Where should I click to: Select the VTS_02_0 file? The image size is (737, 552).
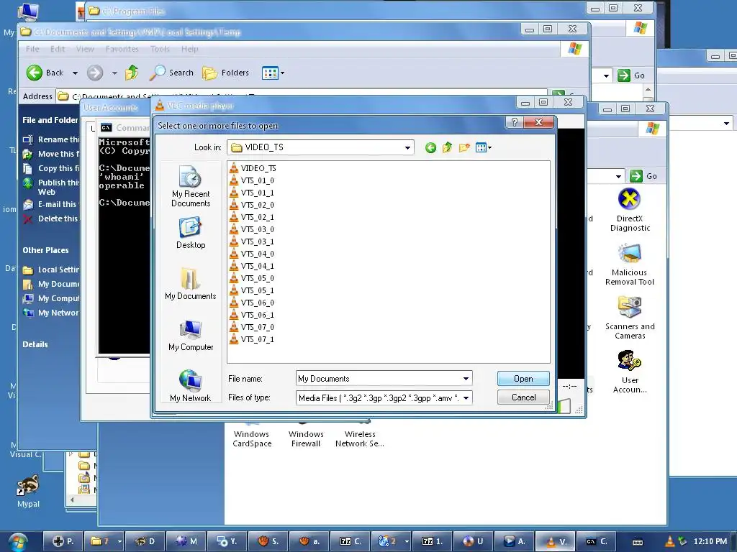pyautogui.click(x=251, y=205)
